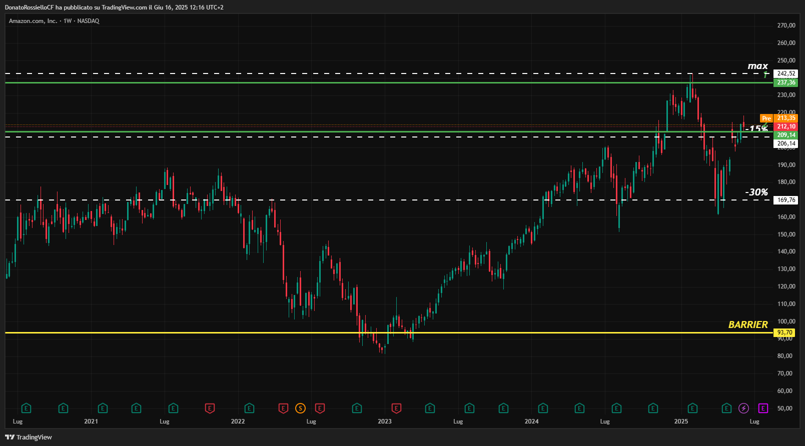
Task: Click the 169,76 price label
Action: 786,200
